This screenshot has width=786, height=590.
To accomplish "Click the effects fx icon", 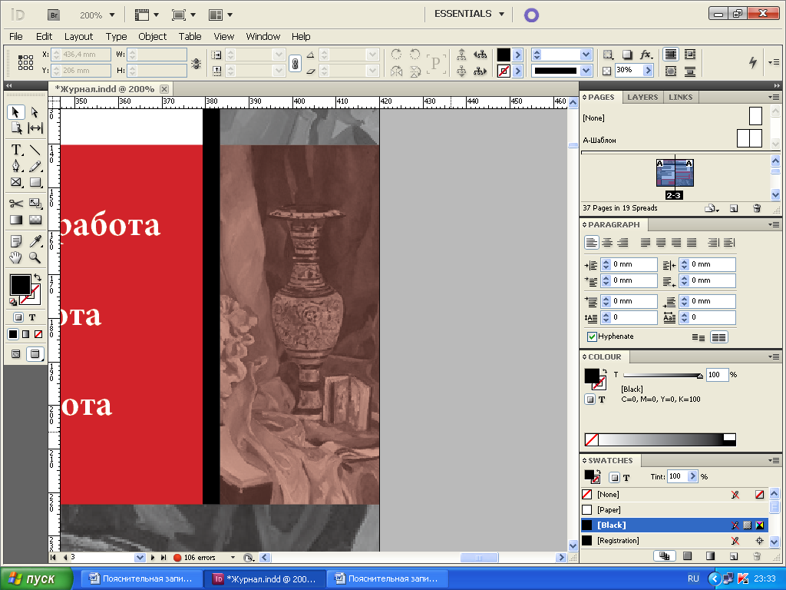I will pos(646,55).
